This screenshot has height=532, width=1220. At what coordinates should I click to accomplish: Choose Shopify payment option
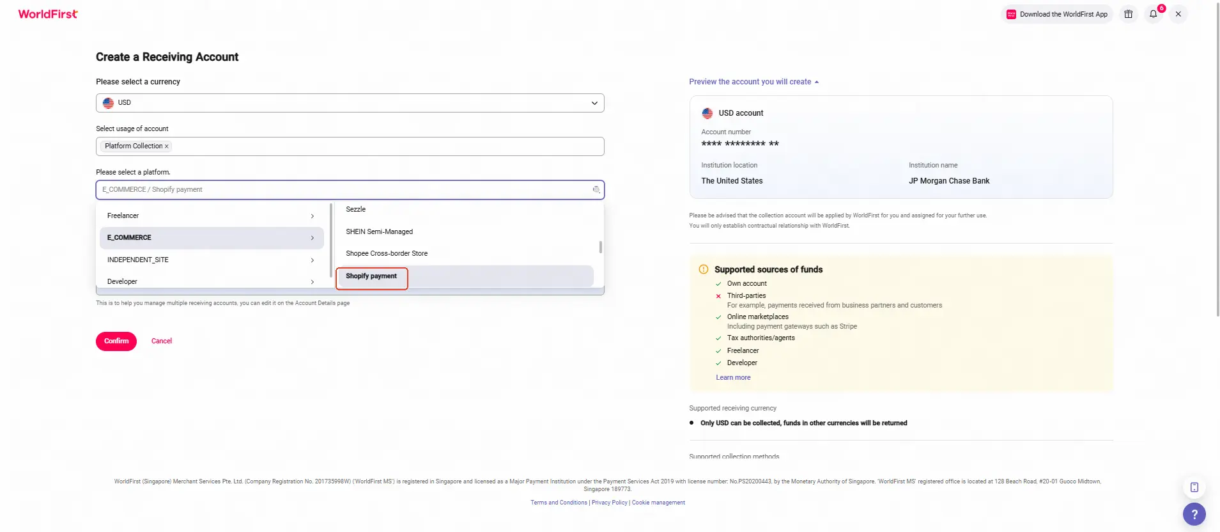pos(466,276)
